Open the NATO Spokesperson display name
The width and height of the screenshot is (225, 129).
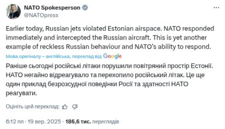tap(51, 8)
